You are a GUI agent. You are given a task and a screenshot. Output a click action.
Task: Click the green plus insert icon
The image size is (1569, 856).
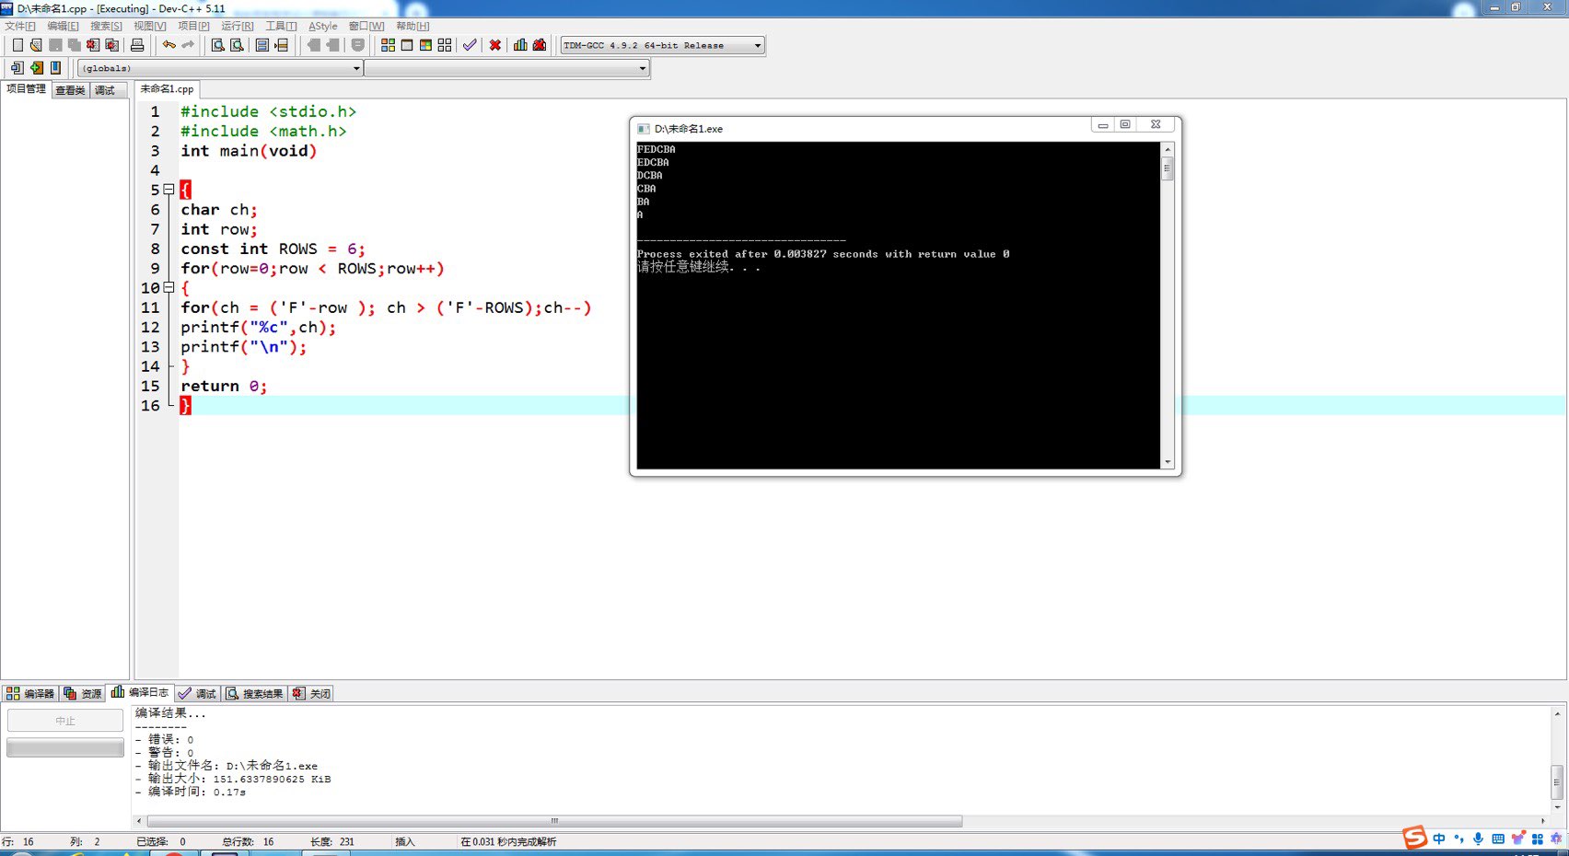[x=37, y=68]
